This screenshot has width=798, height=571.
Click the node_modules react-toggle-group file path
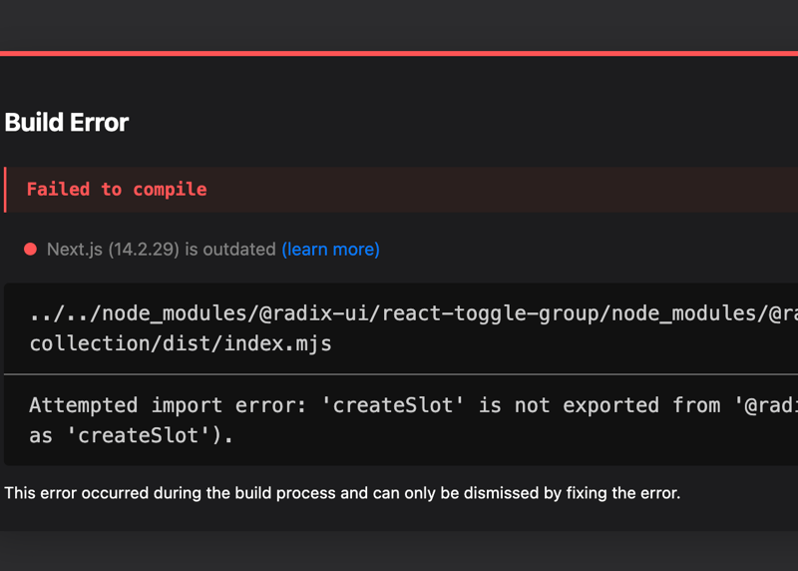[413, 313]
